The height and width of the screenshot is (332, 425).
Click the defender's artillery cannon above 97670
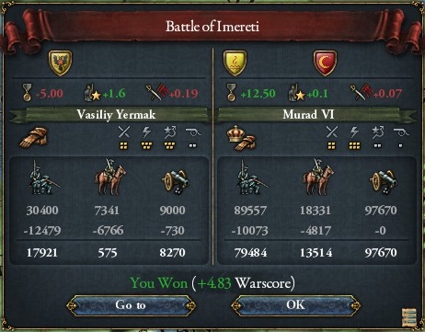(384, 182)
